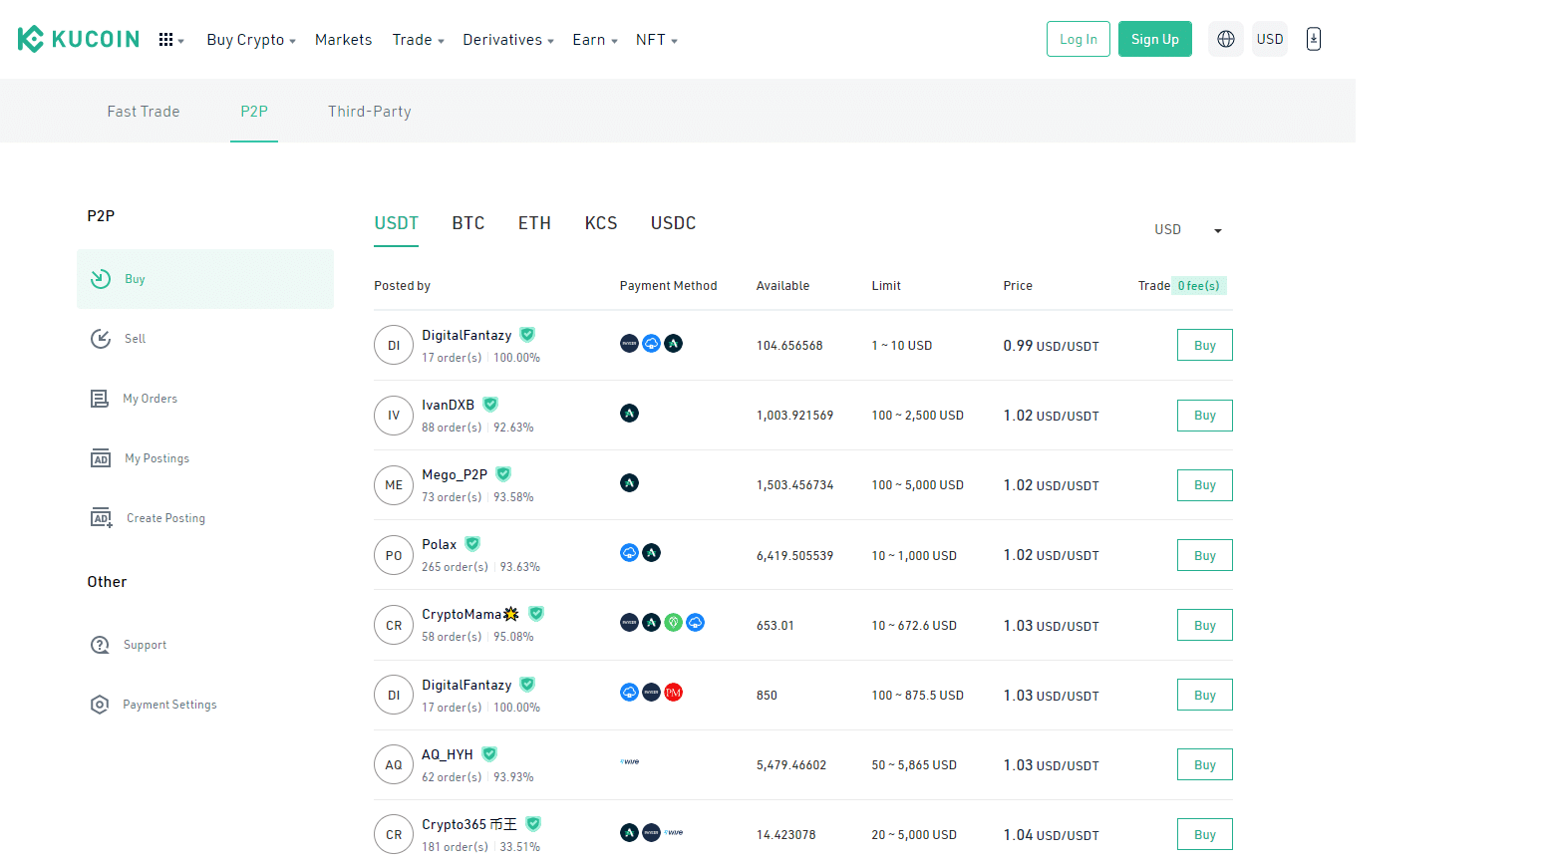Screen dimensions: 1549x863
Task: Click Buy for the Polax offer
Action: click(1205, 555)
